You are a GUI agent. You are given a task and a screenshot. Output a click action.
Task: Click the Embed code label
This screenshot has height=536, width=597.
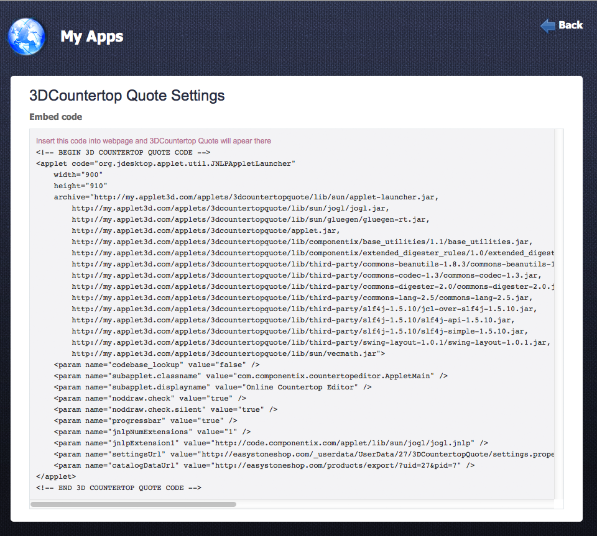[x=56, y=117]
